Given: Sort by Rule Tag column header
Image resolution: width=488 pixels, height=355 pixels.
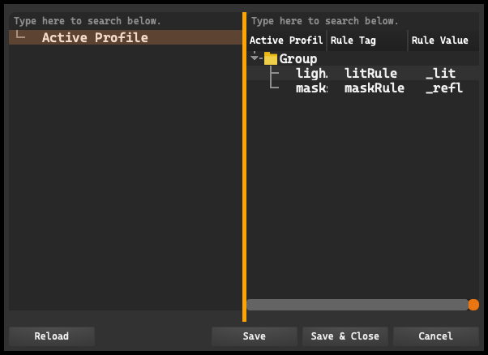Looking at the screenshot, I should [367, 41].
